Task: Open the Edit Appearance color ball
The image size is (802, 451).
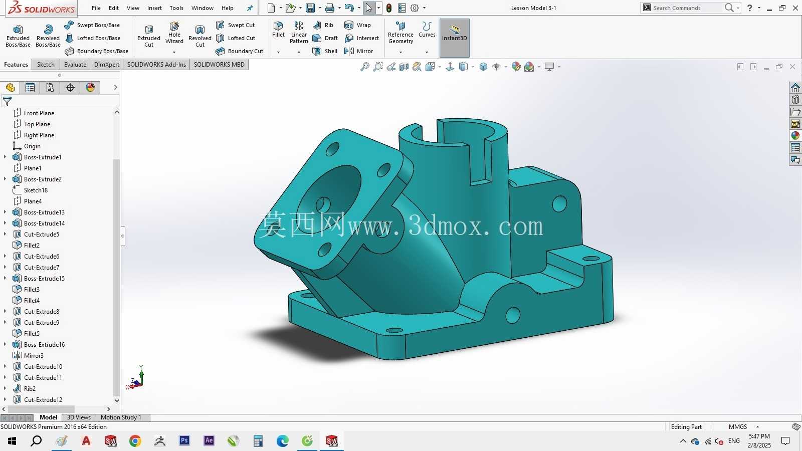Action: coord(516,67)
